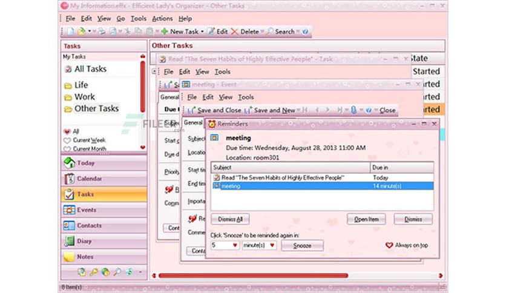Image resolution: width=506 pixels, height=293 pixels.
Task: Click the green plus New Task button
Action: tap(180, 31)
